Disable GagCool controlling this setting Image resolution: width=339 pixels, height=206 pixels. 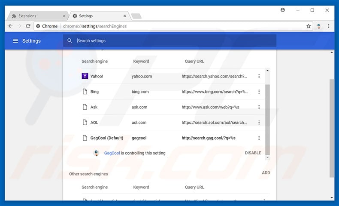[x=253, y=153]
